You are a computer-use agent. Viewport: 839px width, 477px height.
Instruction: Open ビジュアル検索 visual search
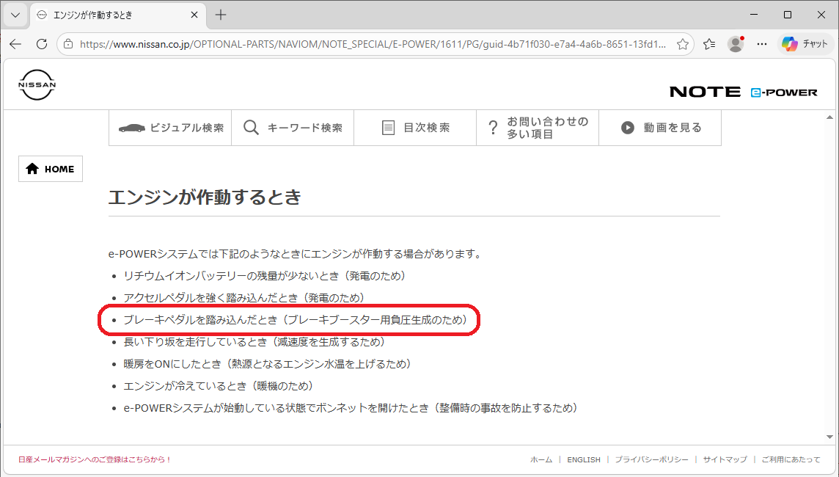coord(170,128)
